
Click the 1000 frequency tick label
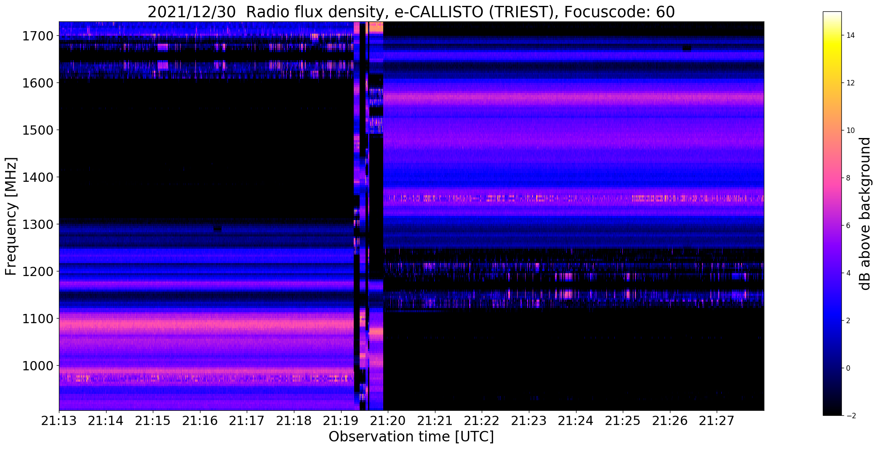pos(37,366)
